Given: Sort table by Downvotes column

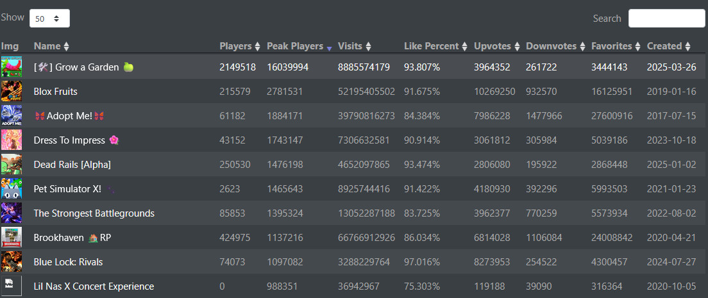Looking at the screenshot, I should pyautogui.click(x=556, y=46).
